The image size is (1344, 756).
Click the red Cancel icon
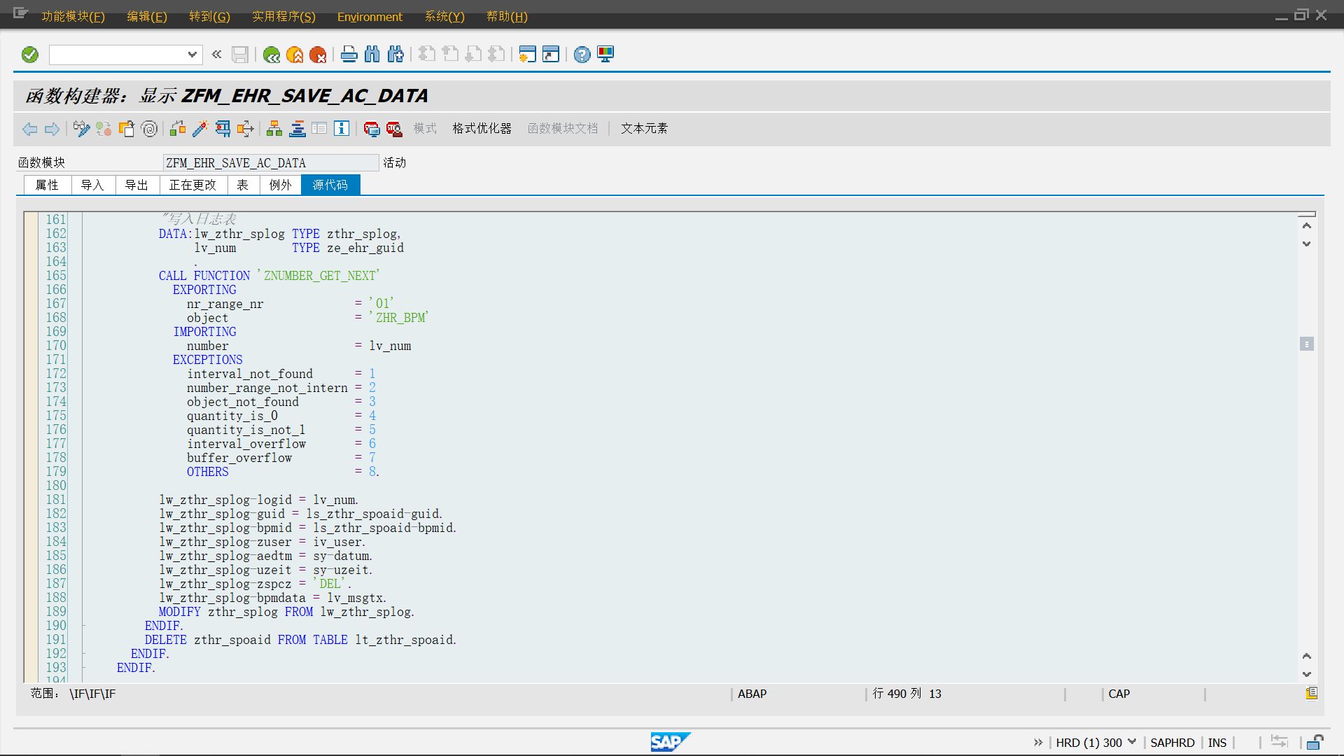pyautogui.click(x=318, y=55)
